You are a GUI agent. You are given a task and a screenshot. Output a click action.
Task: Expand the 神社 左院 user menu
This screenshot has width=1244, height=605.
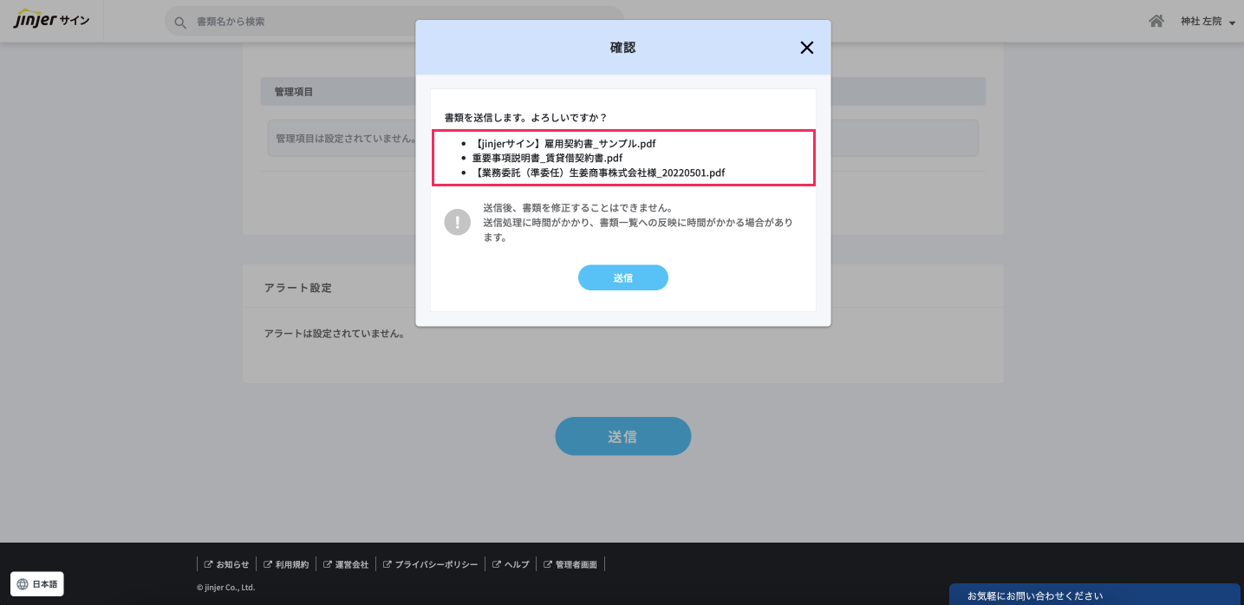(1207, 21)
